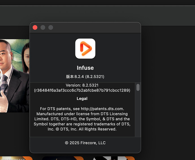Click the build hash r36484f6a3af3ccc6c7b2abfcbe87b791cbcc1289

tap(82, 90)
